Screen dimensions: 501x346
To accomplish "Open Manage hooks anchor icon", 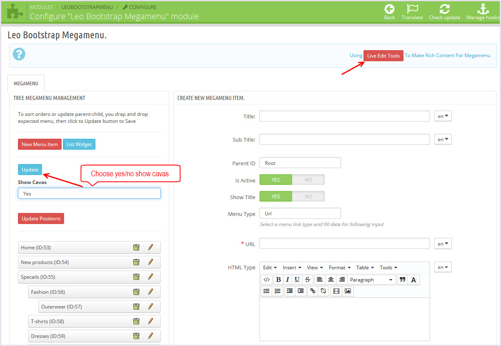I will 483,9.
